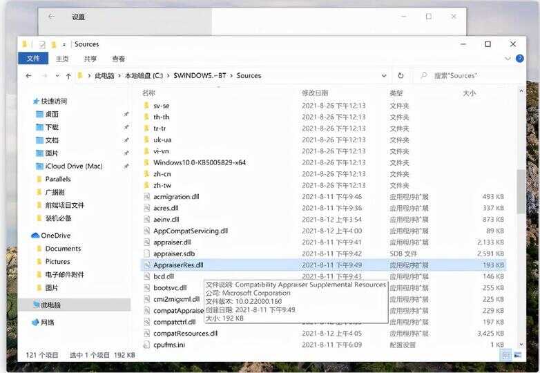Select the appraiser.sdb file icon
The image size is (540, 373).
pos(146,254)
